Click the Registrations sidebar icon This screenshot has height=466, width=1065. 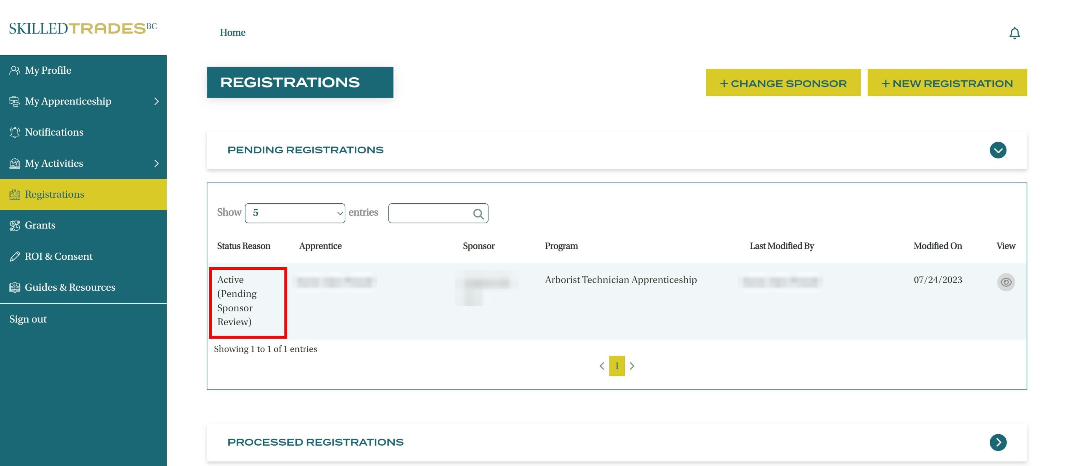coord(14,194)
